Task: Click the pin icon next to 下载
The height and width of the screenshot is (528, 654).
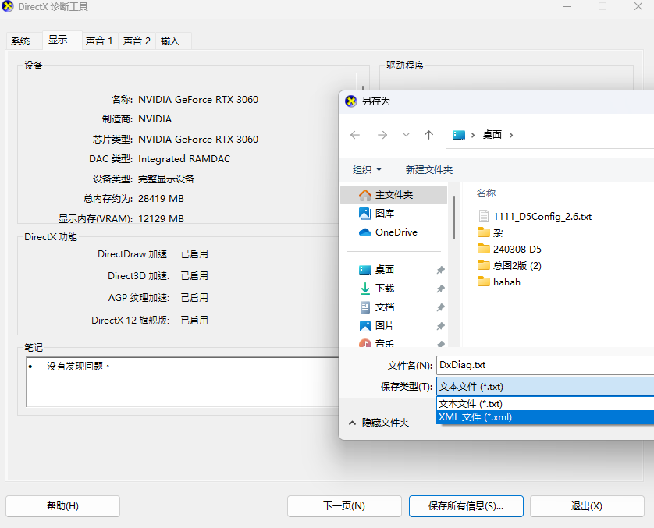Action: coord(440,289)
